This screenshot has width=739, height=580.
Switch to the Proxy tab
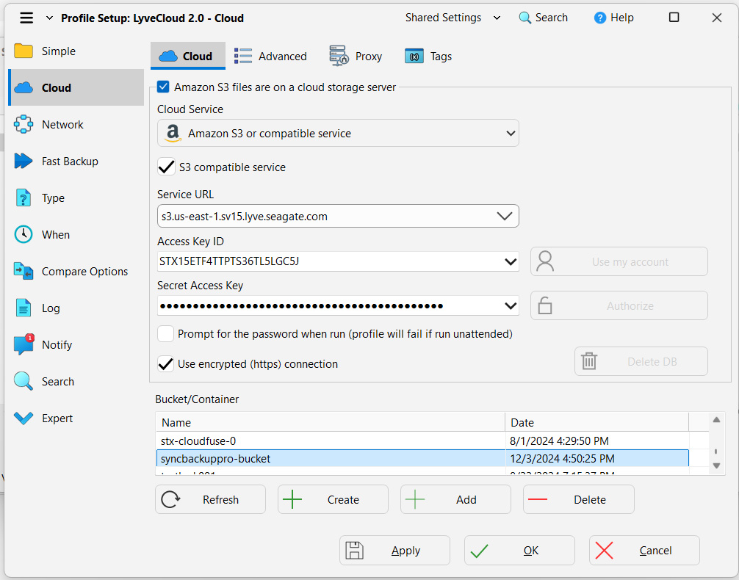click(x=356, y=56)
